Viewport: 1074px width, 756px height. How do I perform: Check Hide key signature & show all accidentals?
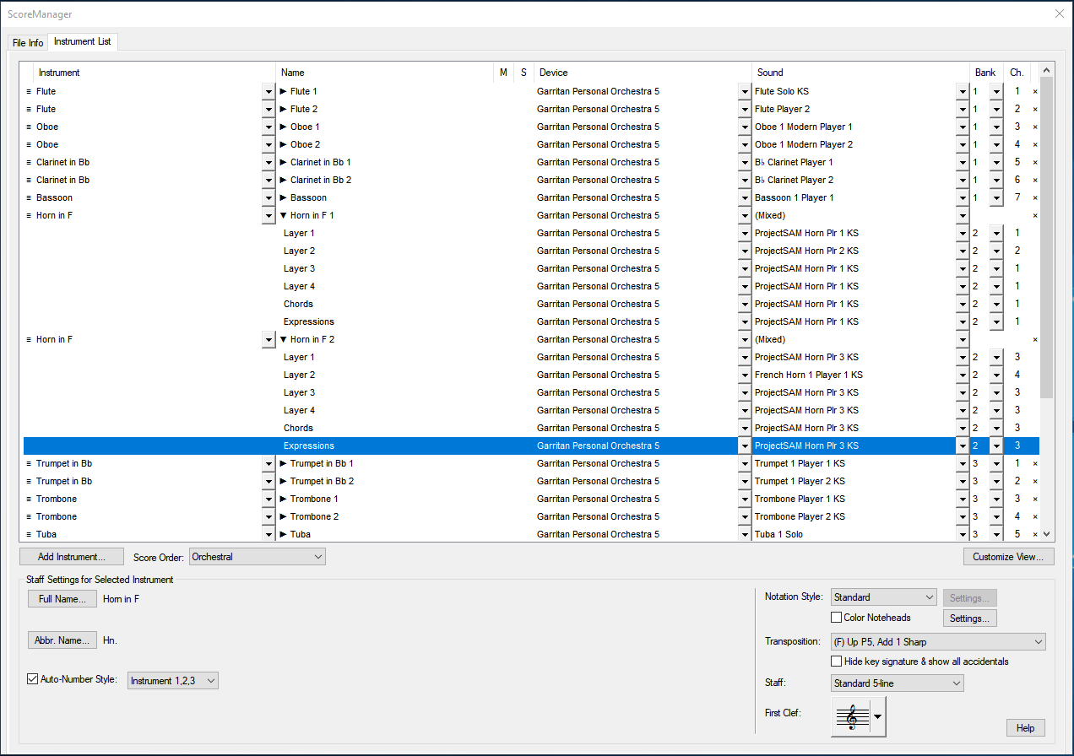(x=837, y=661)
